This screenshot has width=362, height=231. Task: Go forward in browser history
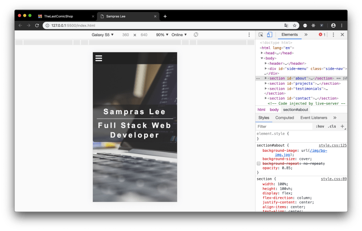pyautogui.click(x=29, y=25)
